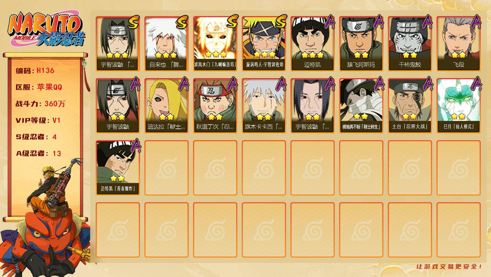
Task: Choose the 桃地再不斩「秽土转生」card
Action: tap(361, 106)
